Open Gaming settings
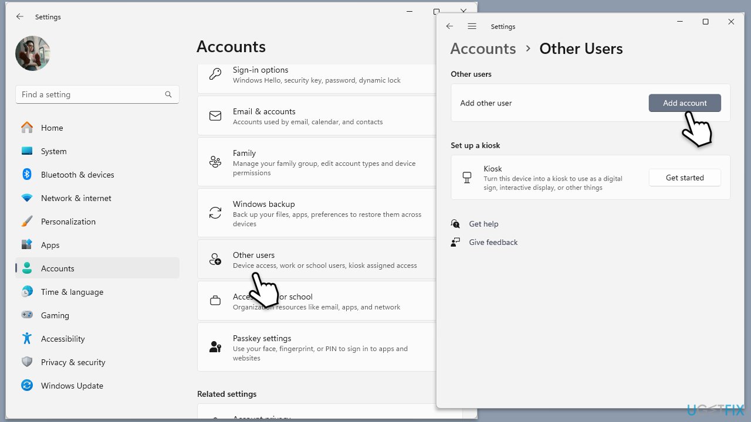Viewport: 751px width, 422px height. [x=97, y=315]
